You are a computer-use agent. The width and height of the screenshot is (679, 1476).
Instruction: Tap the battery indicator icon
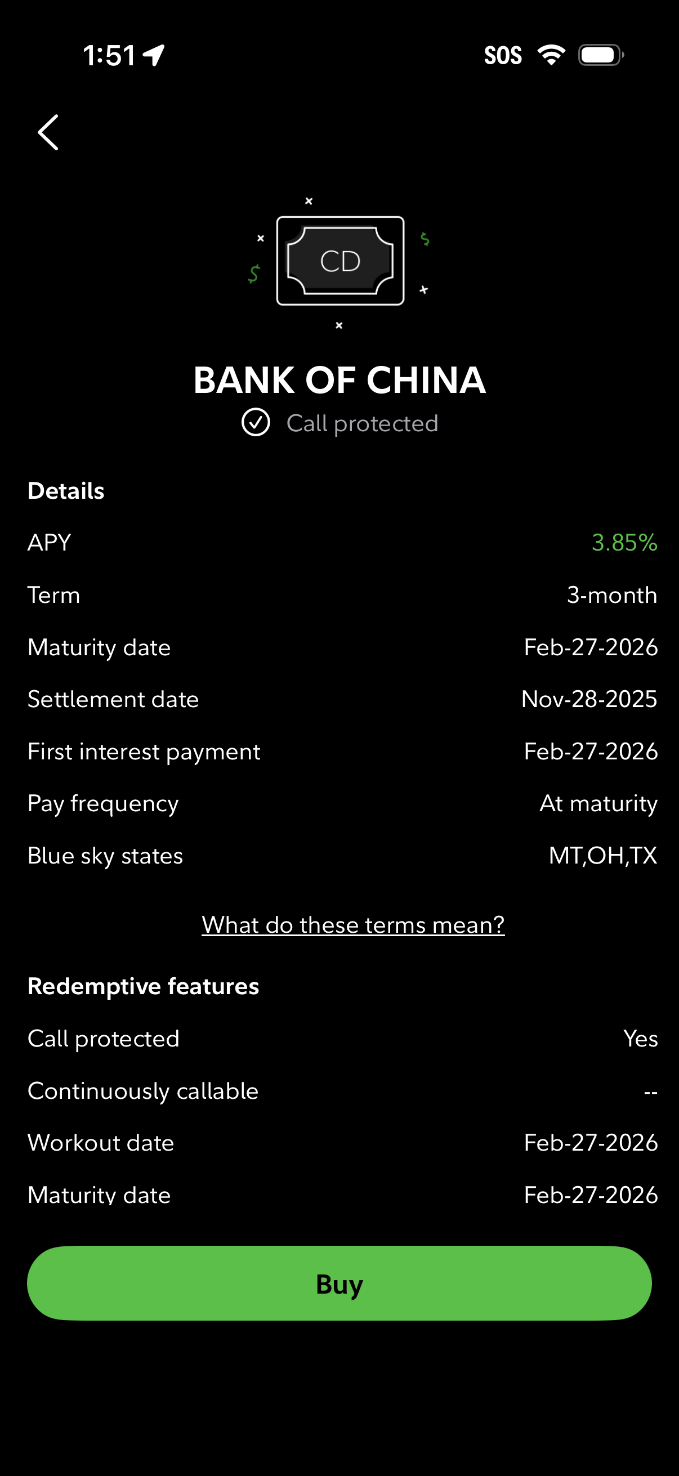pyautogui.click(x=601, y=55)
